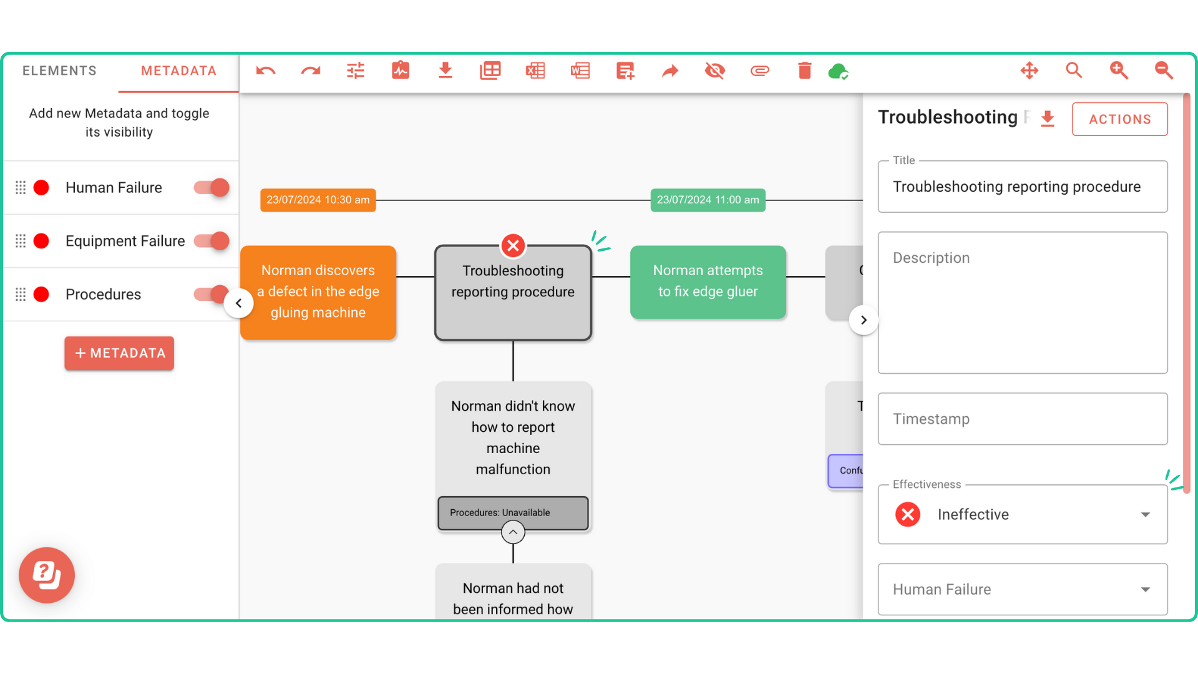1198x674 pixels.
Task: Click the share arrow icon
Action: [x=670, y=71]
